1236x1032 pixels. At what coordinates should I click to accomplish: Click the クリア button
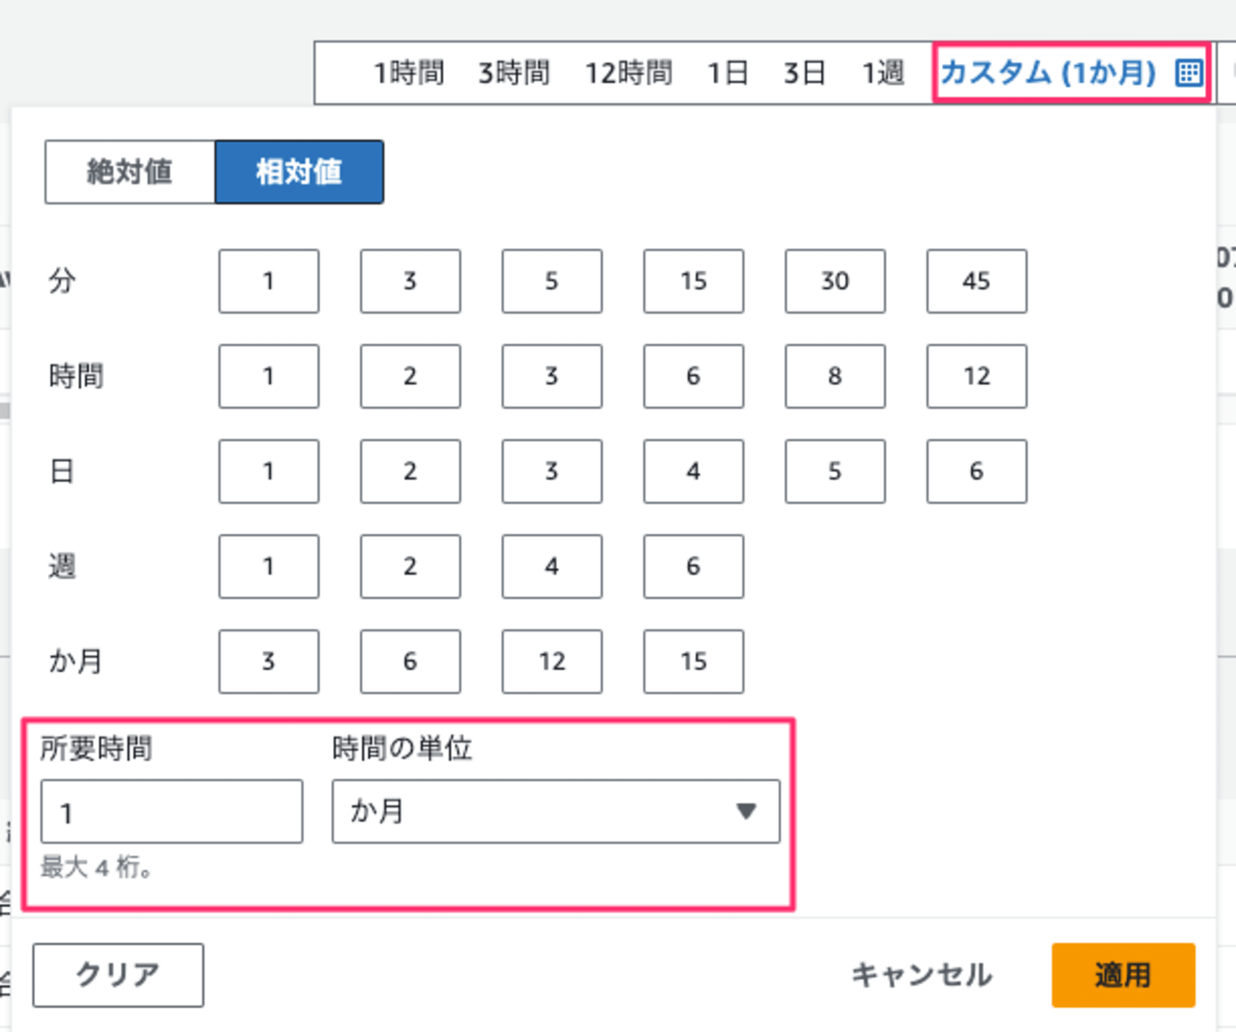click(x=118, y=975)
